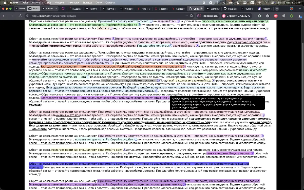The width and height of the screenshot is (304, 190).
Task: Click info icon before 'Предлагайте коллегам взаимный код'
Action: (x=158, y=81)
